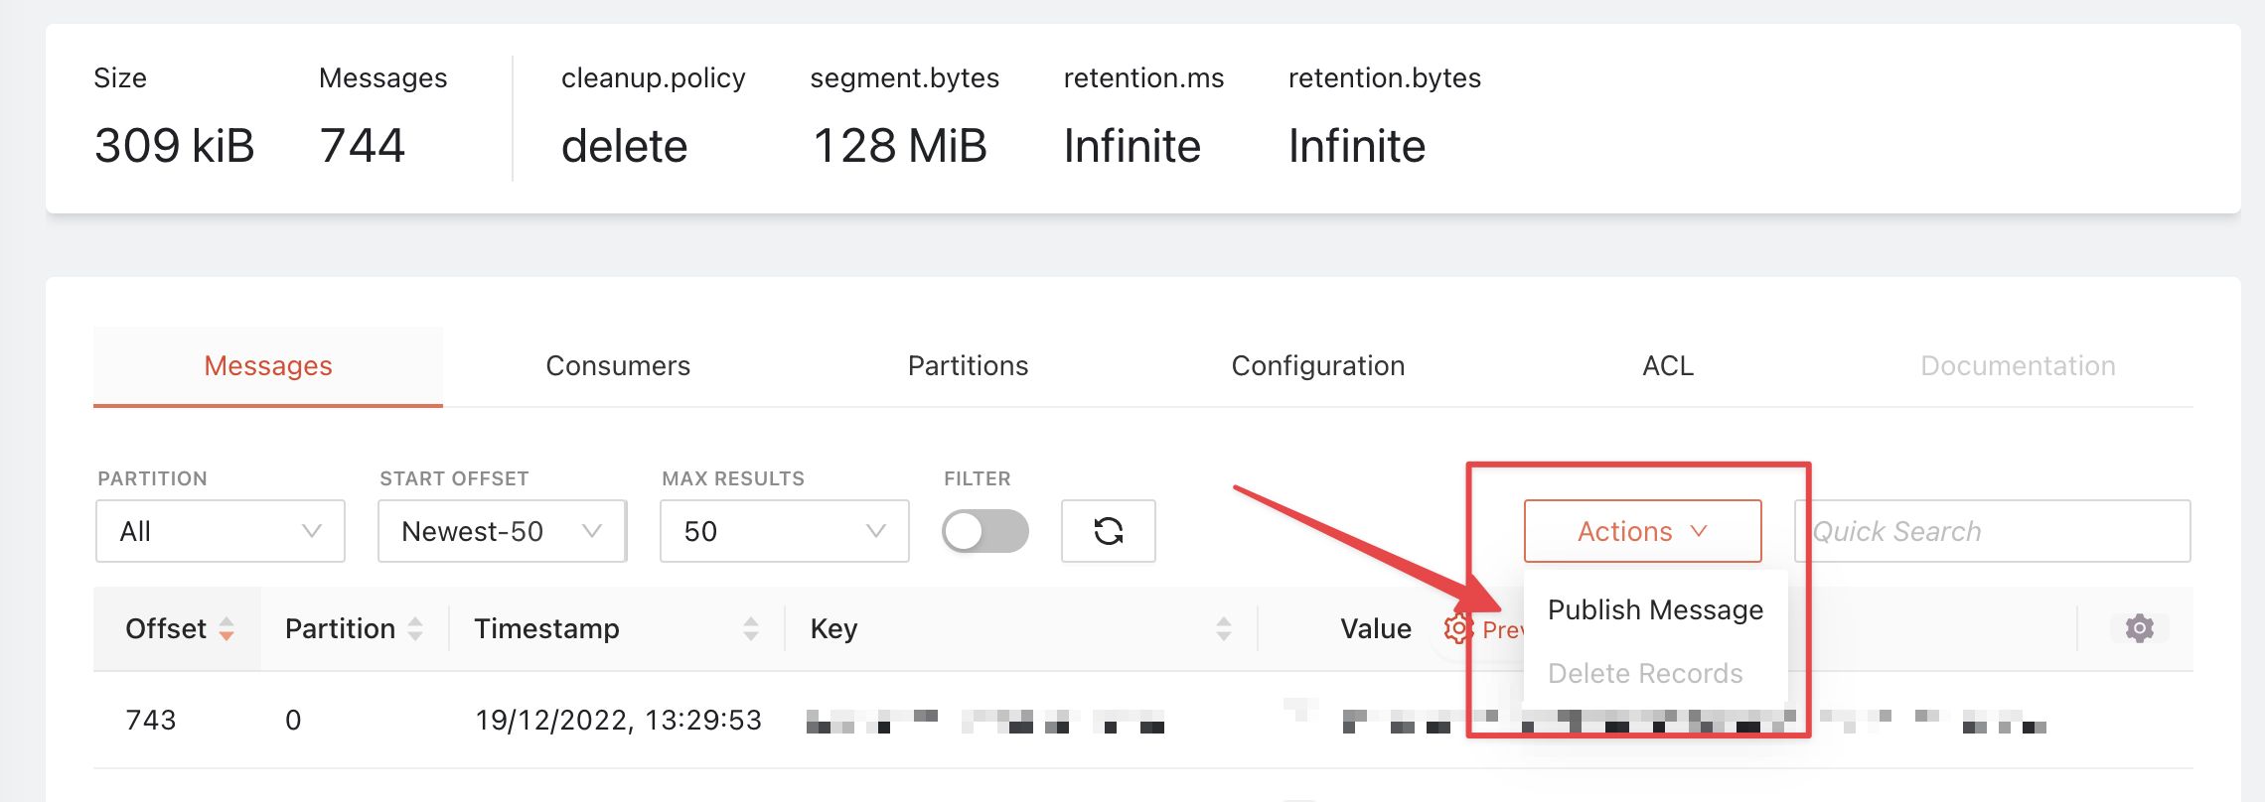
Task: Click the Actions button
Action: pyautogui.click(x=1641, y=531)
